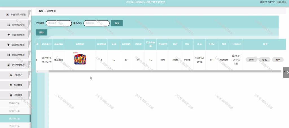Click the bar chart icon beside 论坛中心

point(11,75)
